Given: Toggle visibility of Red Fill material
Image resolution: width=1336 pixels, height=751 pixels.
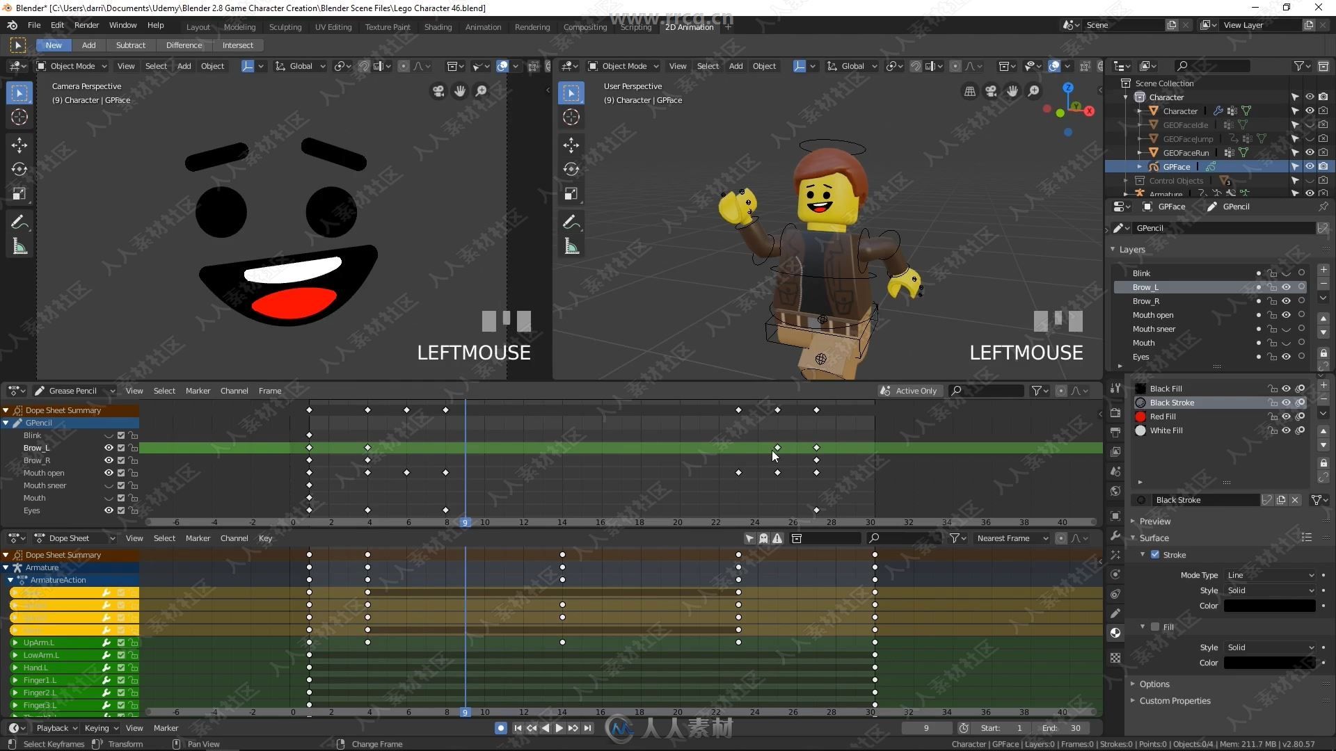Looking at the screenshot, I should coord(1286,417).
